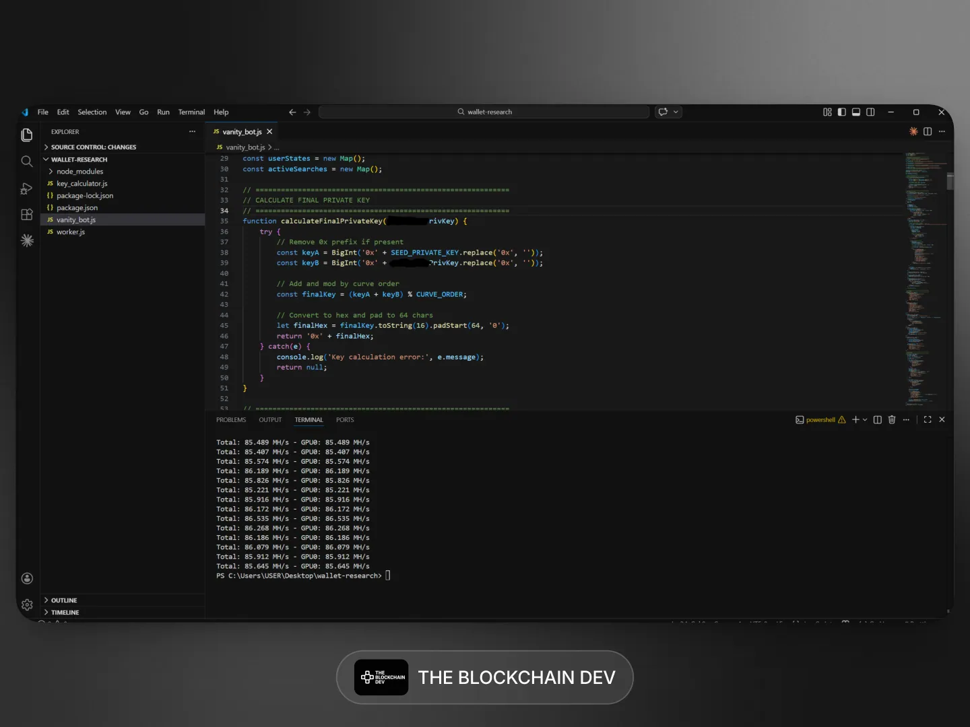This screenshot has height=727, width=970.
Task: Maximize the terminal panel size
Action: tap(928, 420)
